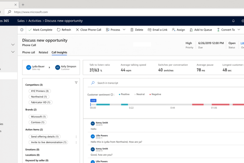Select the XYZ Printers competitor tag

click(x=40, y=91)
